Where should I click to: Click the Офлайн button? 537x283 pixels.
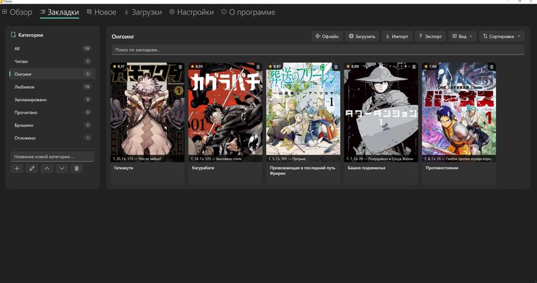[327, 36]
